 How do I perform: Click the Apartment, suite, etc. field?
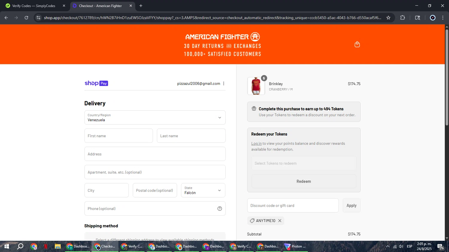155,172
